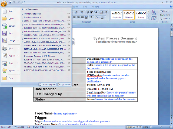Click the Select cursor icon in Editing
173x129 pixels.
161,19
